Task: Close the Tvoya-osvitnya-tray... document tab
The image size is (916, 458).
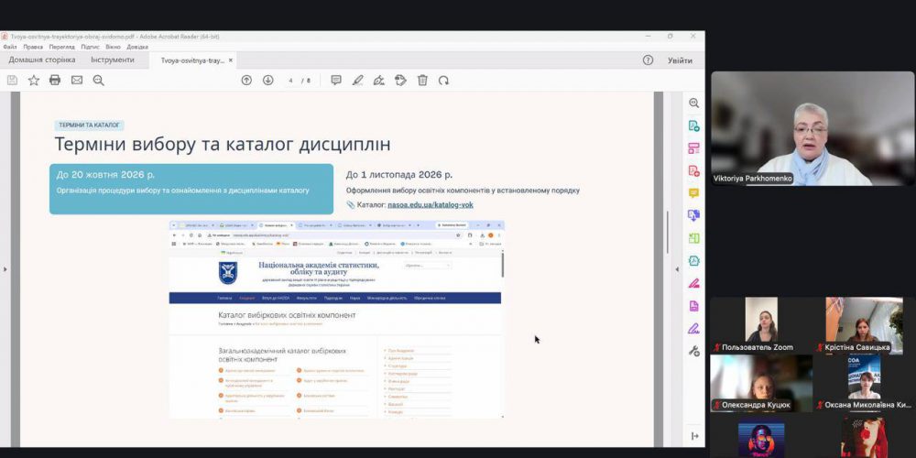Action: tap(231, 60)
